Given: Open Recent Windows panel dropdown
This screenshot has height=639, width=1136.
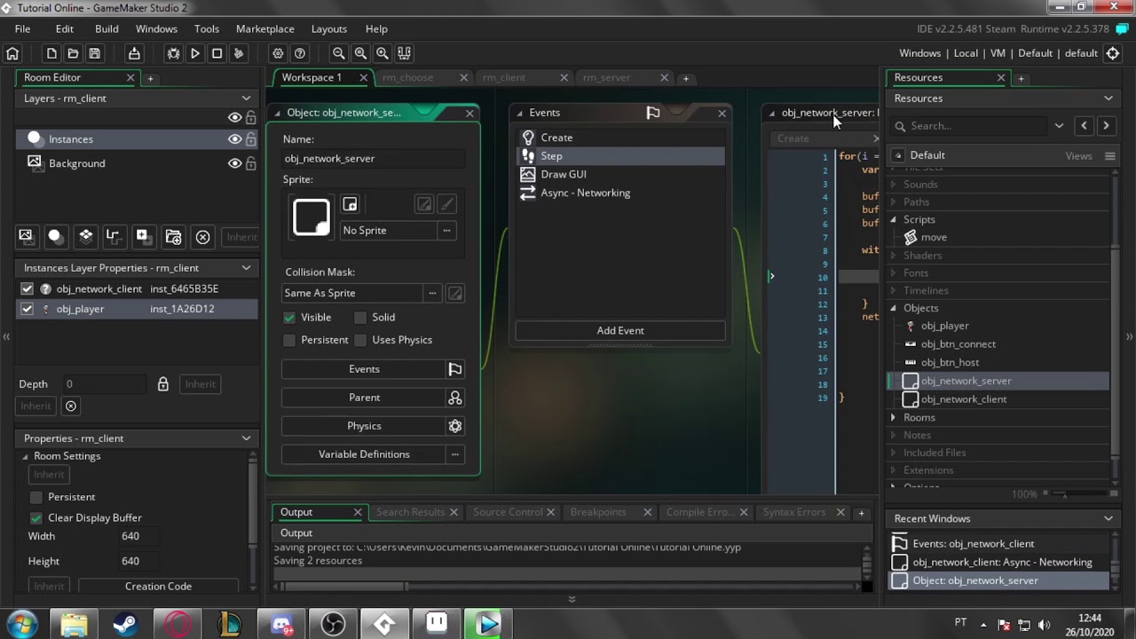Looking at the screenshot, I should coord(1108,518).
